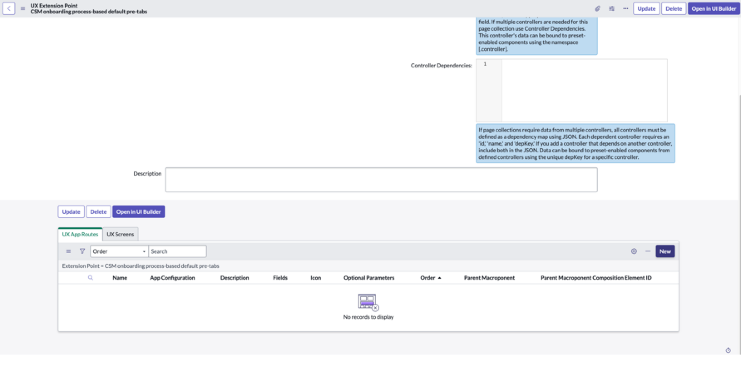Open the personalize form settings icon
Image resolution: width=741 pixels, height=392 pixels.
(x=612, y=8)
